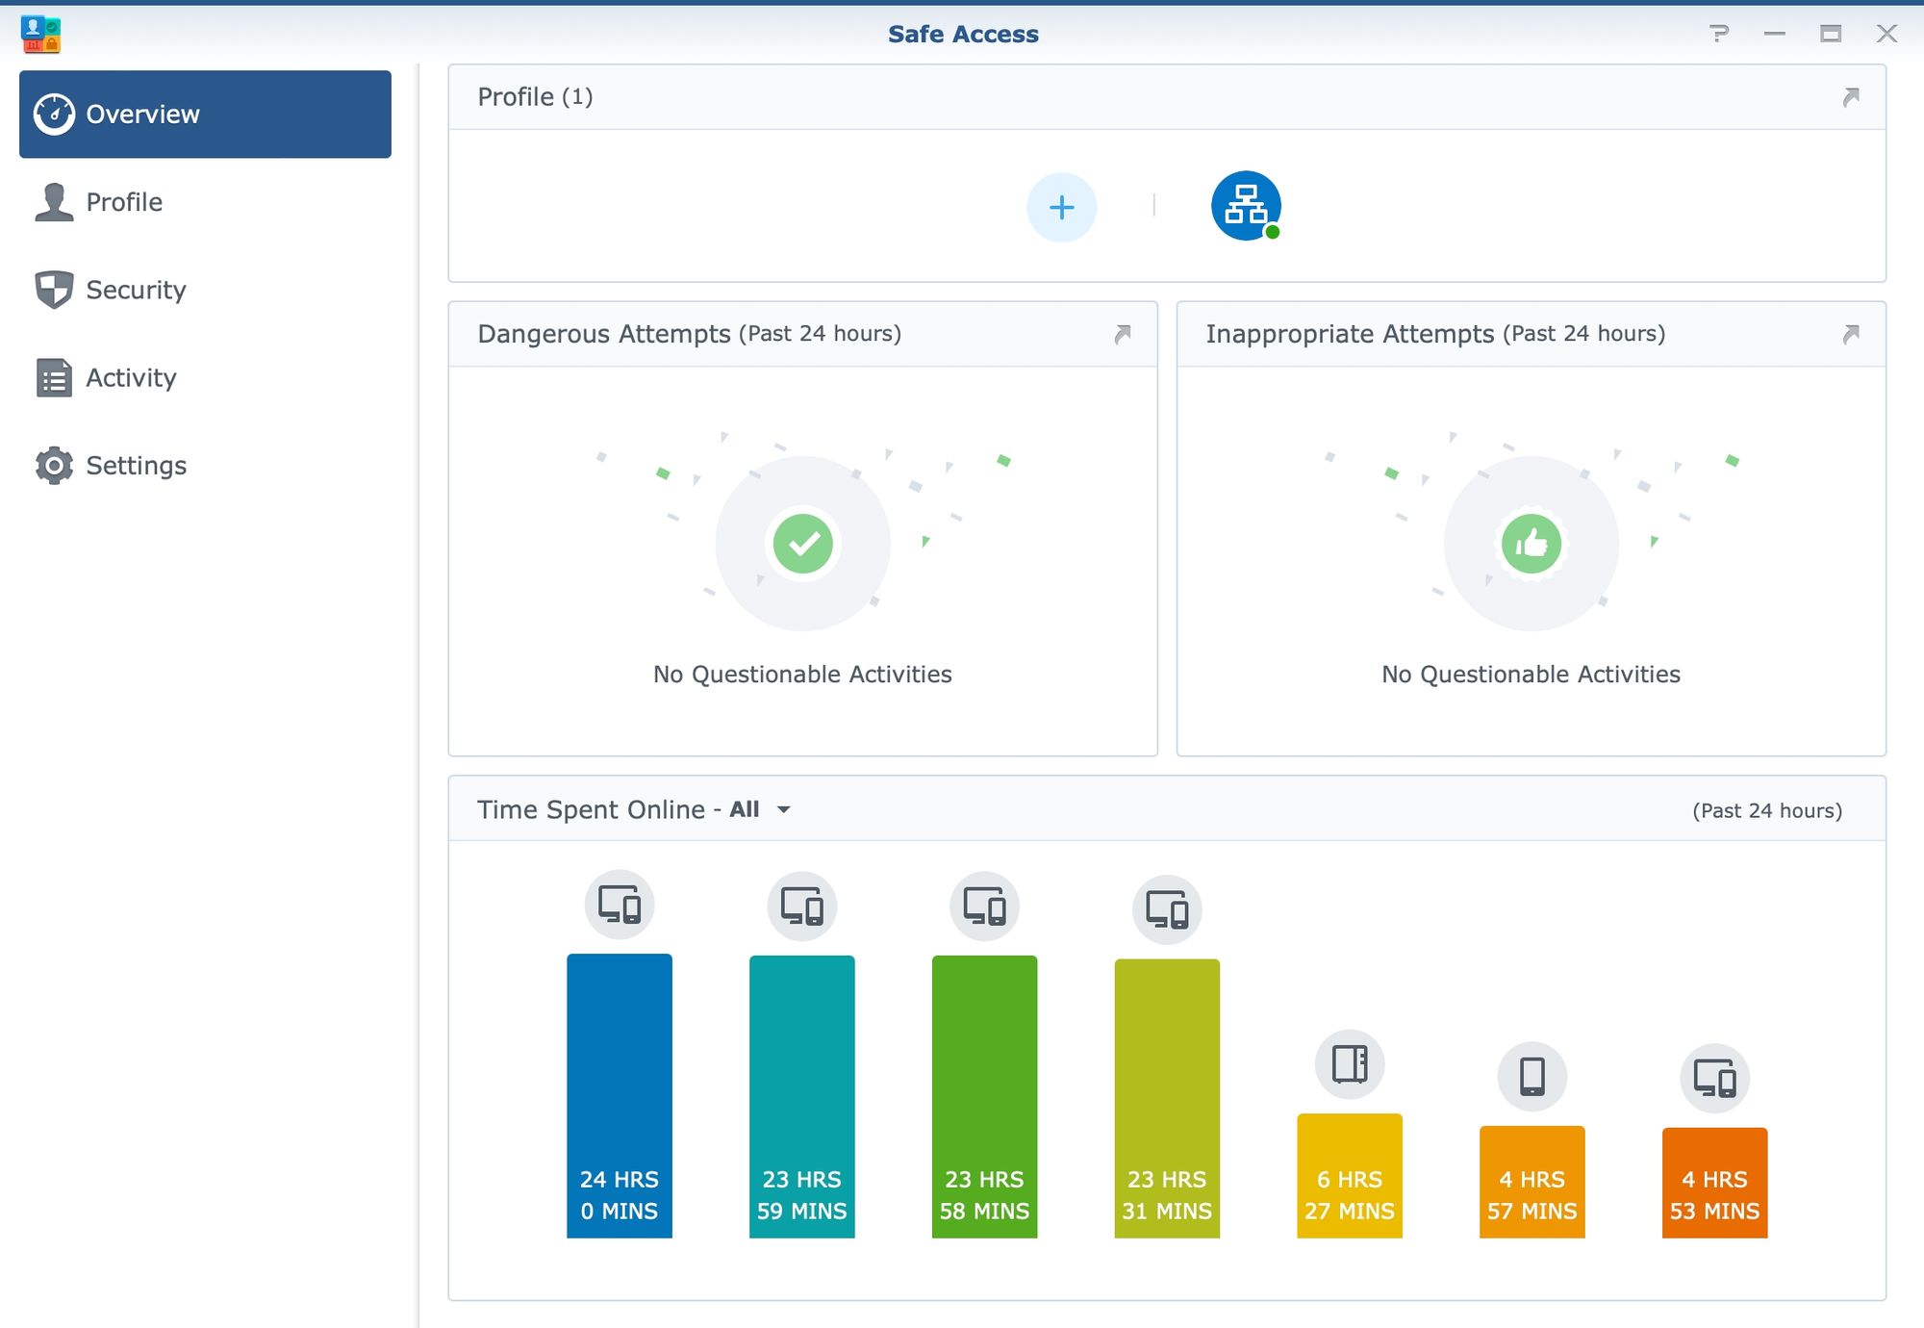1924x1328 pixels.
Task: Select the network profile avatar icon
Action: (x=1246, y=206)
